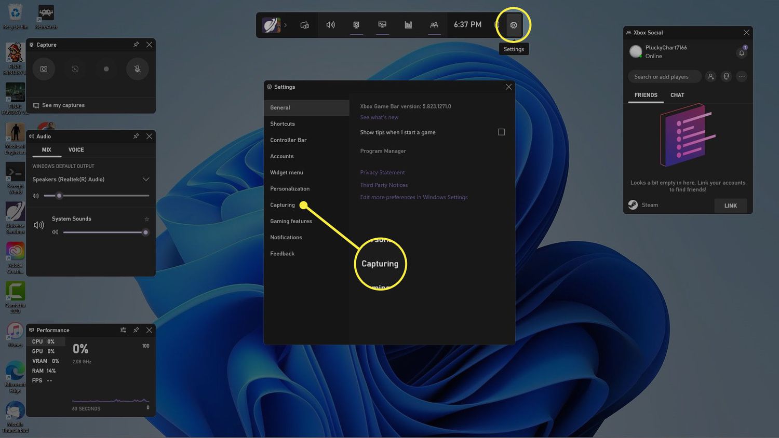The width and height of the screenshot is (779, 438).
Task: Enable 'Show tips when I start a game'
Action: click(x=501, y=132)
